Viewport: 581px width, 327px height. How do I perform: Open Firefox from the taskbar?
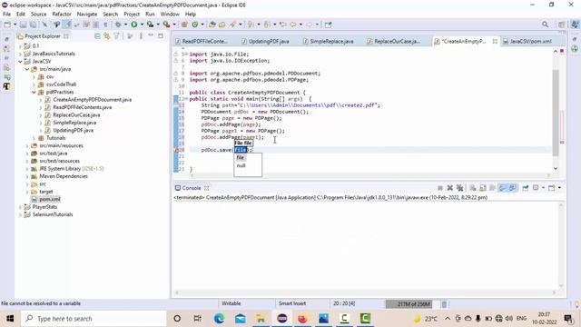(x=302, y=319)
